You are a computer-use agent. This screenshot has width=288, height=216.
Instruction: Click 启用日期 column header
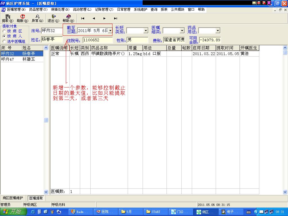(204, 48)
